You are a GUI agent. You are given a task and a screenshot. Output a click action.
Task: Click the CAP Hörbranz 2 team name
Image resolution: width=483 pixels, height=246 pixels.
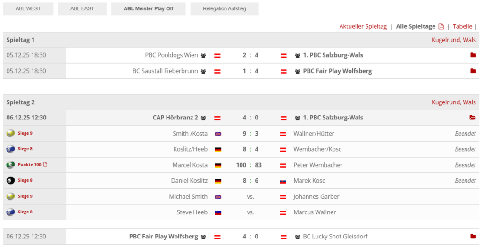(175, 118)
